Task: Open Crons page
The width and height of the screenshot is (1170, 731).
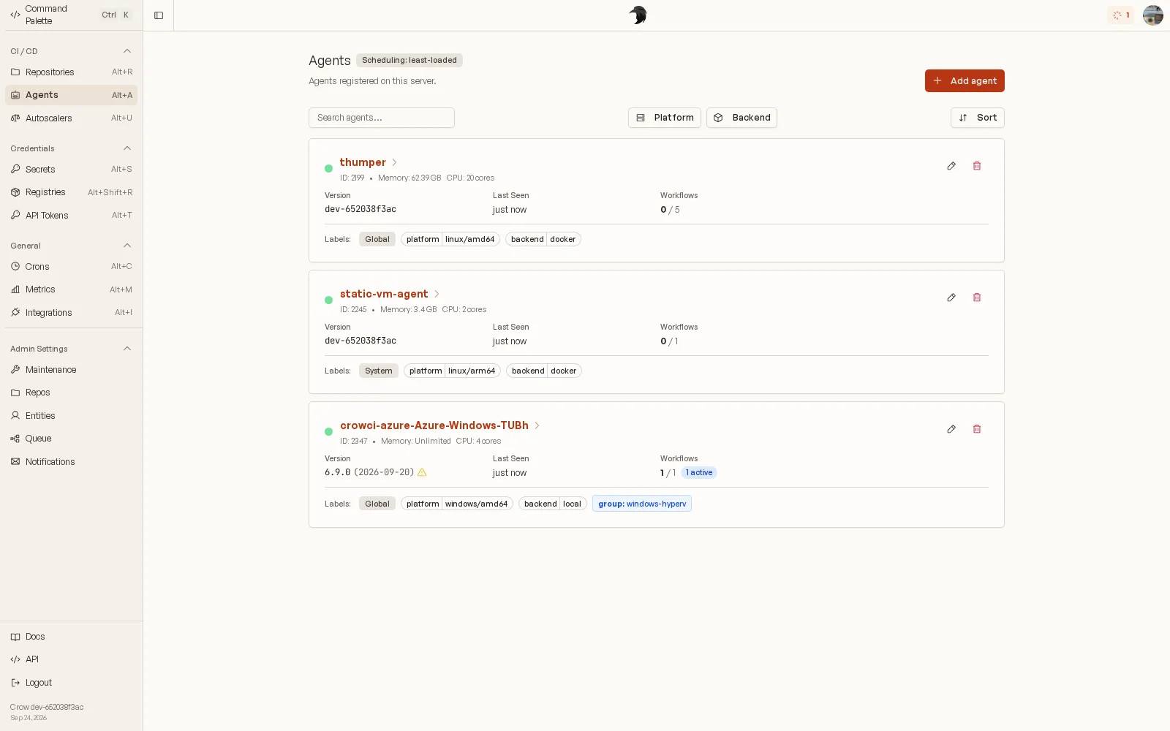Action: click(71, 267)
